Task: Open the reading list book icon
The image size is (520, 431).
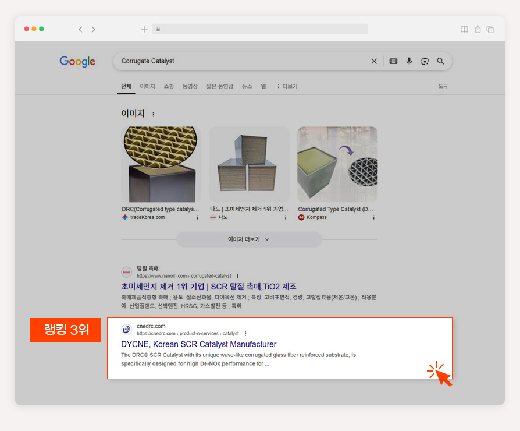Action: pyautogui.click(x=464, y=29)
